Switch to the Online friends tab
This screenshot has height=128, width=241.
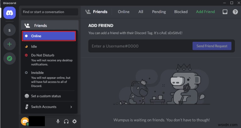tap(124, 12)
